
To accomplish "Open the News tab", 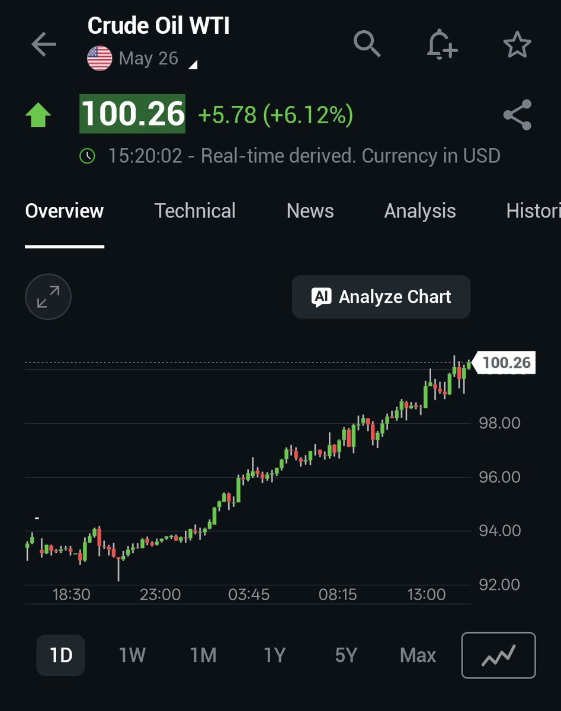I will point(310,211).
